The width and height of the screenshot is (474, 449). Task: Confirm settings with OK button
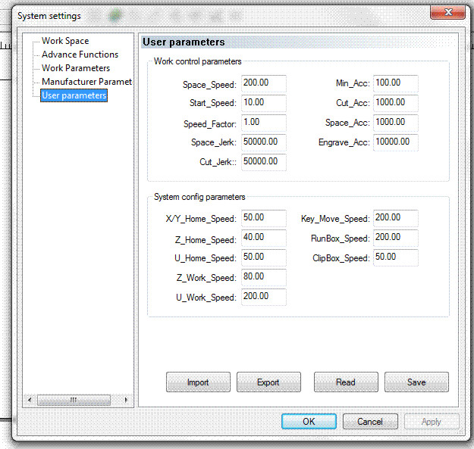pyautogui.click(x=308, y=422)
